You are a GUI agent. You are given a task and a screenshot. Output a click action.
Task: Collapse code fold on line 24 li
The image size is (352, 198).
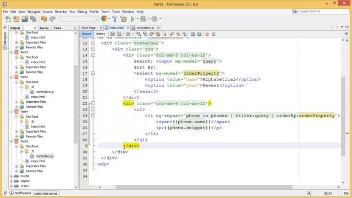coord(93,116)
